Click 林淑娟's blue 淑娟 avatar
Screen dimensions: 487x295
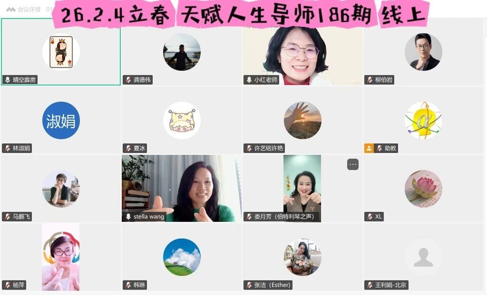pos(61,120)
